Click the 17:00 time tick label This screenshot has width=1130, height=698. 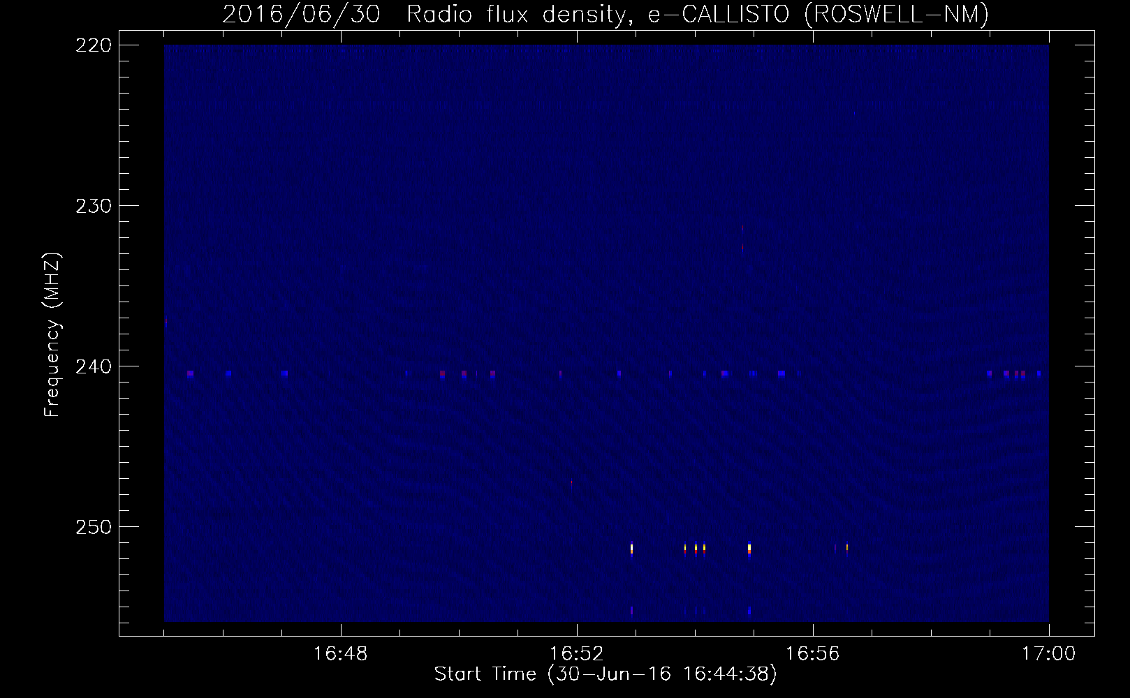(x=1048, y=654)
